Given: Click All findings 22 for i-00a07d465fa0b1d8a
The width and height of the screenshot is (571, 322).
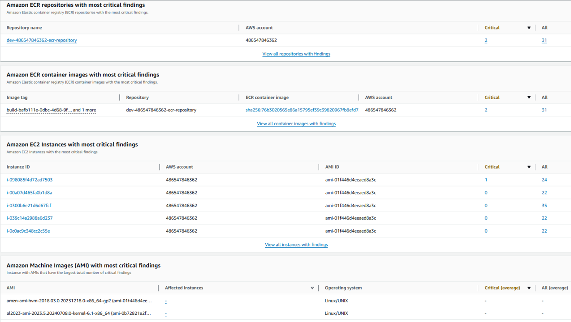Looking at the screenshot, I should (544, 193).
